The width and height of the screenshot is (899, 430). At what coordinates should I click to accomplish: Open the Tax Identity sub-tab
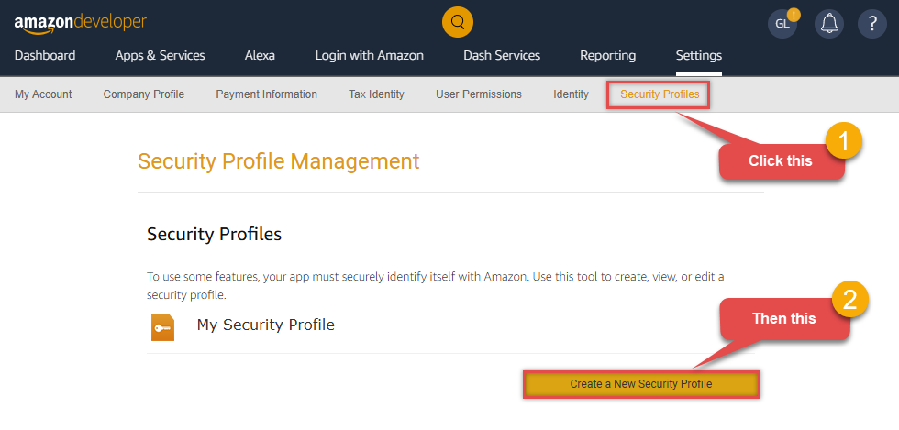pos(376,94)
